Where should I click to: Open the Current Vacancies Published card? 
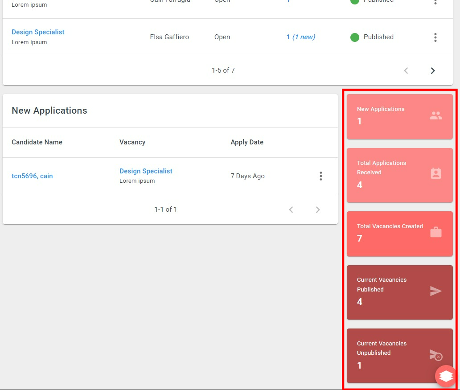[x=399, y=292]
